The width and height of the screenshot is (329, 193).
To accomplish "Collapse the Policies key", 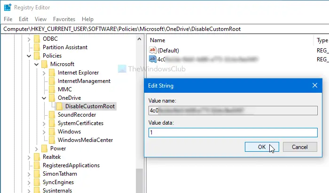I will 29,56.
